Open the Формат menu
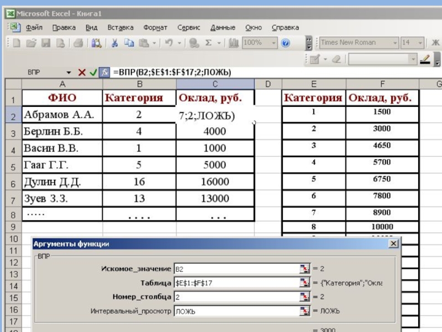Image resolution: width=442 pixels, height=332 pixels. point(155,27)
